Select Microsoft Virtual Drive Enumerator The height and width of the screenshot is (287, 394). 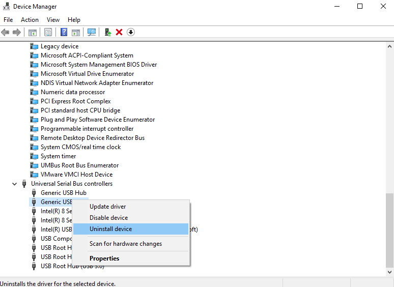87,74
